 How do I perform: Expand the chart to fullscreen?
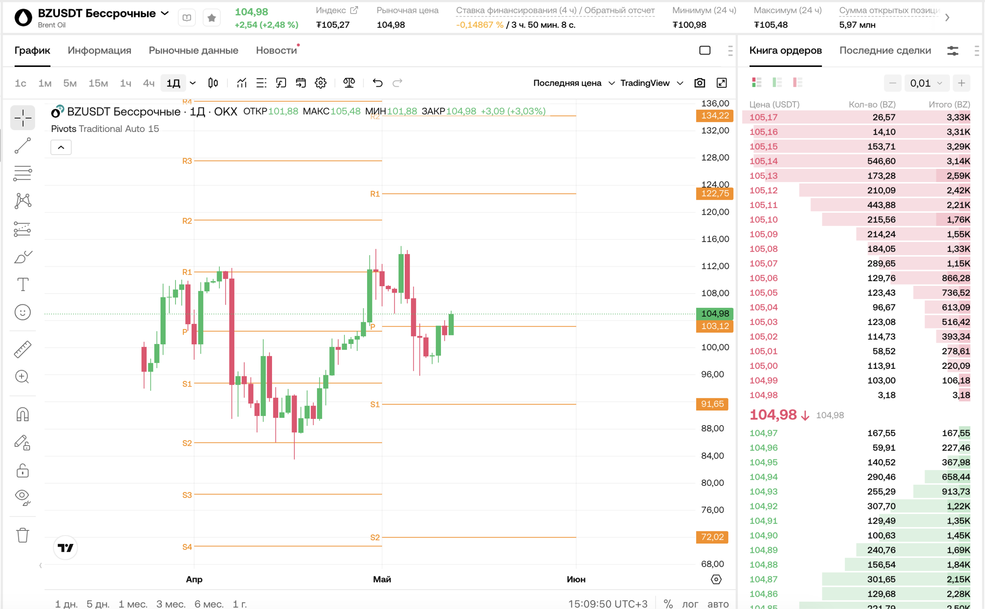(x=721, y=83)
